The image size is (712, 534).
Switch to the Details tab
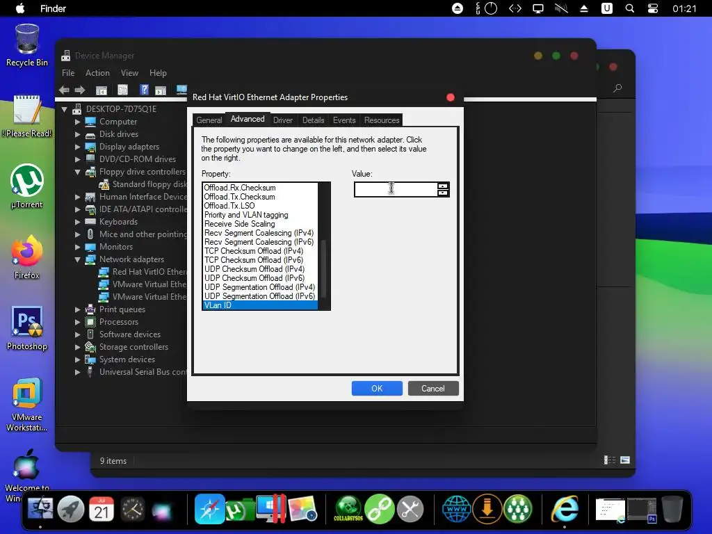pyautogui.click(x=314, y=120)
